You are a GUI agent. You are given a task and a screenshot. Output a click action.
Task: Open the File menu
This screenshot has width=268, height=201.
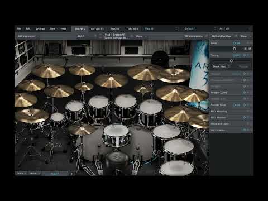click(x=19, y=28)
